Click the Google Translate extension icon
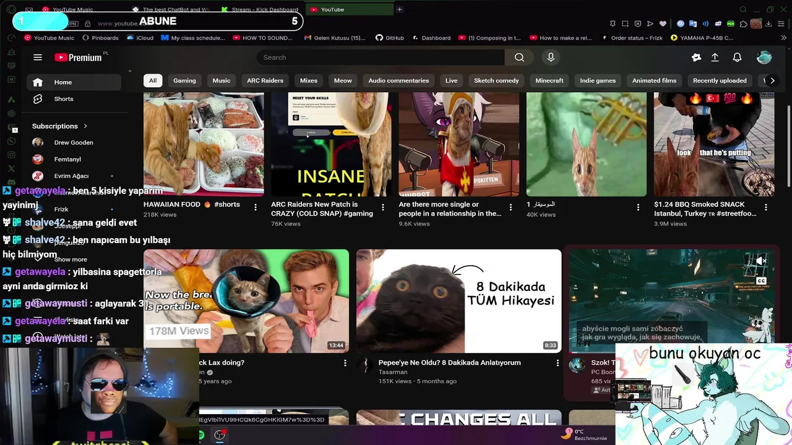The image size is (792, 445). (693, 23)
